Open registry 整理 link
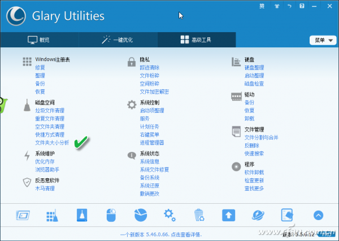 (x=40, y=76)
